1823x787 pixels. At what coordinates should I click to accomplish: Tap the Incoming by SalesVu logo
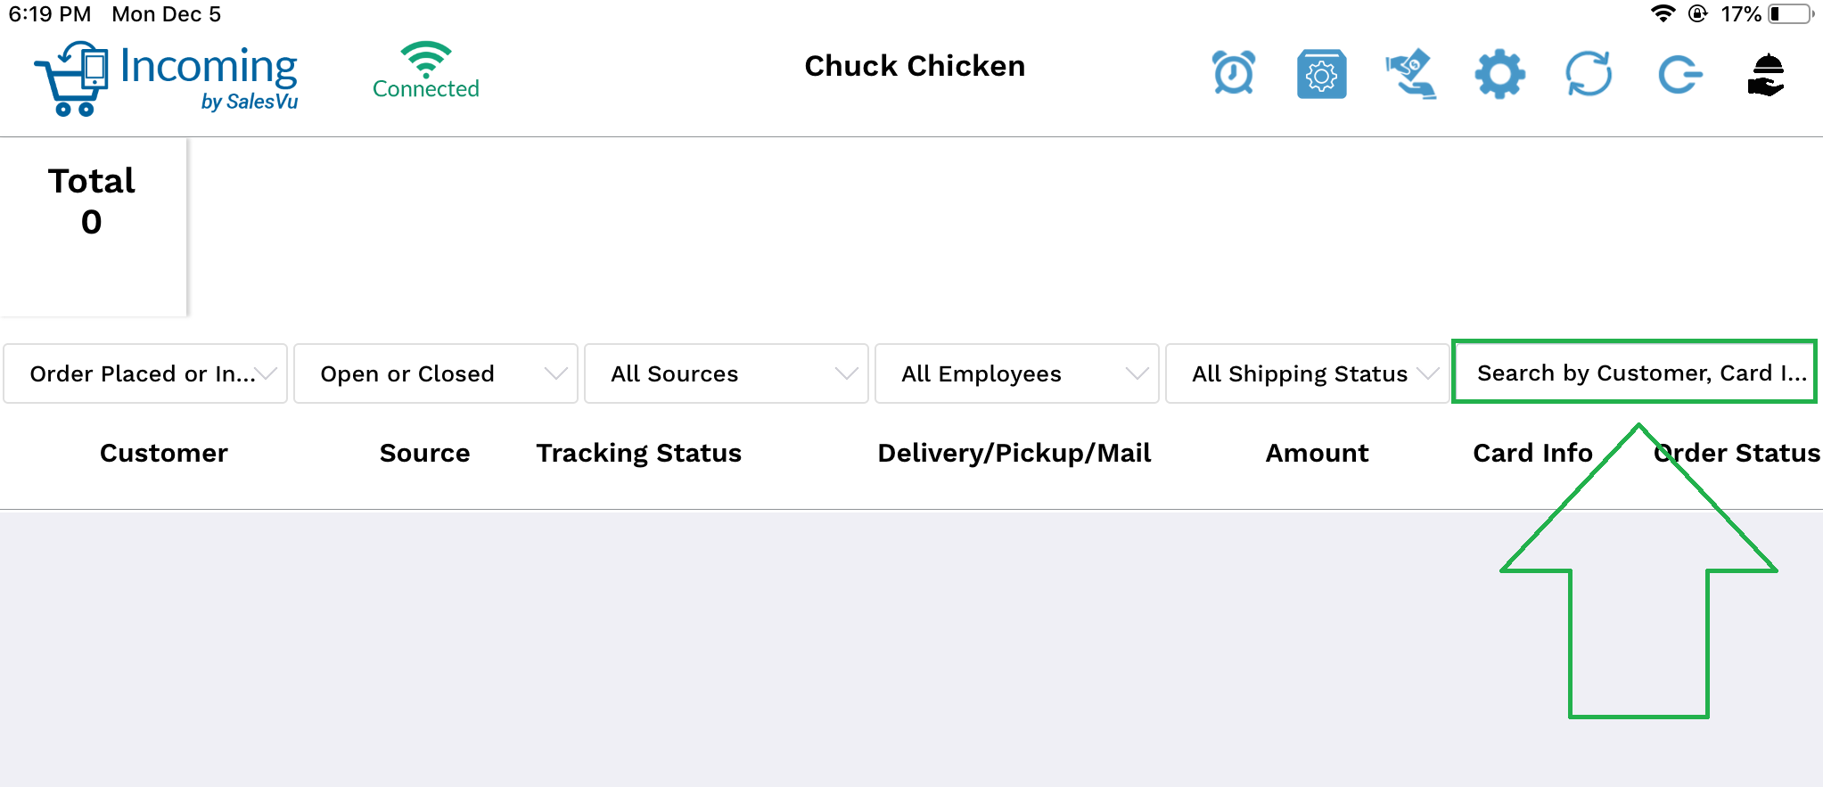167,78
